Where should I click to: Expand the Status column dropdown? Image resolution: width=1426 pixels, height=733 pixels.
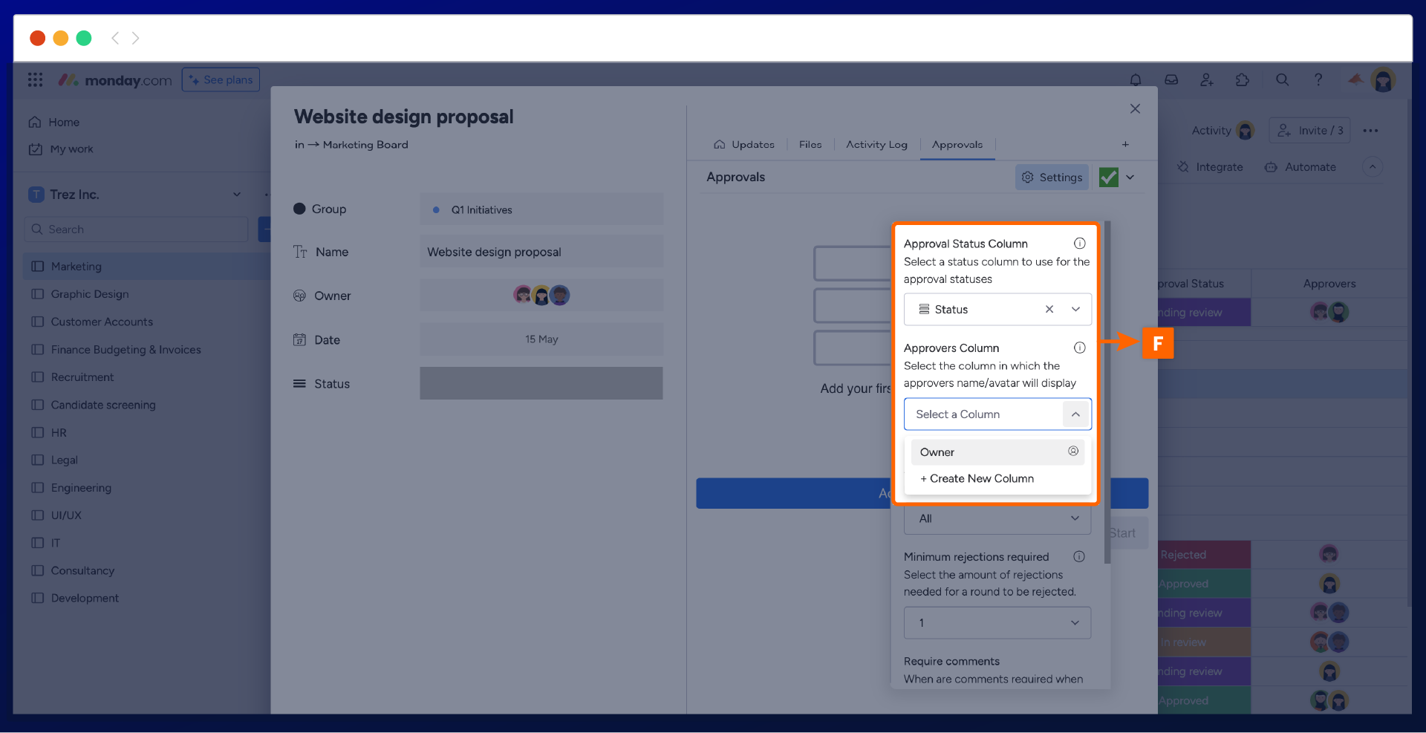click(x=1075, y=310)
